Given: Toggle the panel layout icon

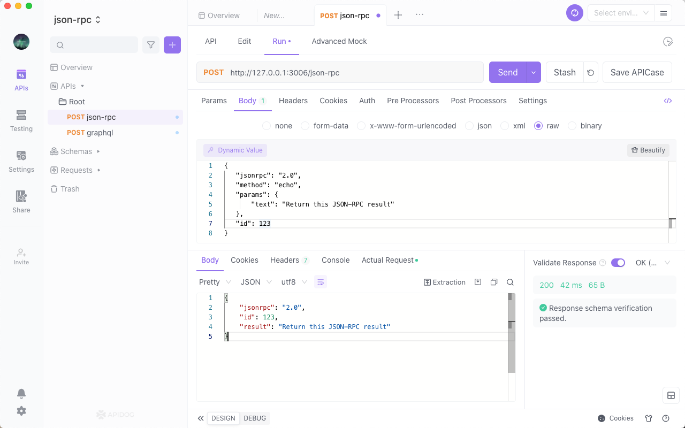Looking at the screenshot, I should [671, 396].
